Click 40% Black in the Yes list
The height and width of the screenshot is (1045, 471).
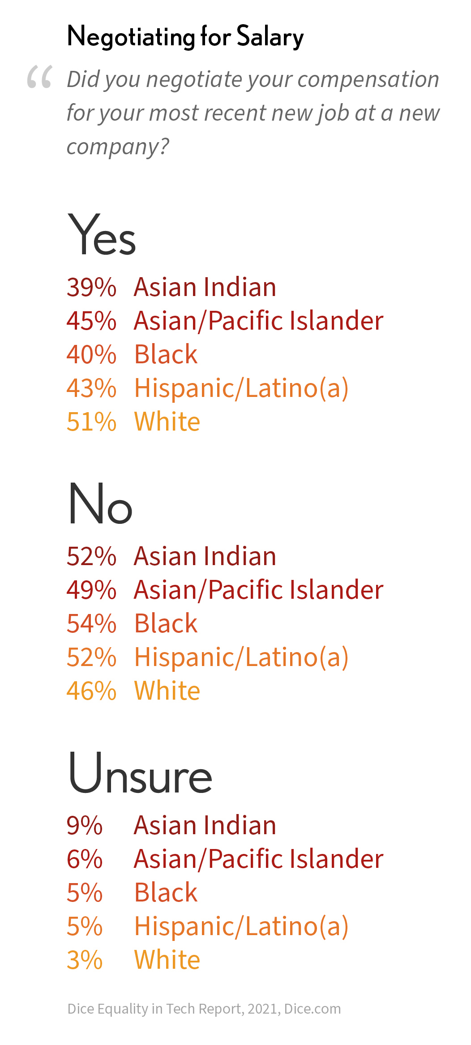(132, 354)
